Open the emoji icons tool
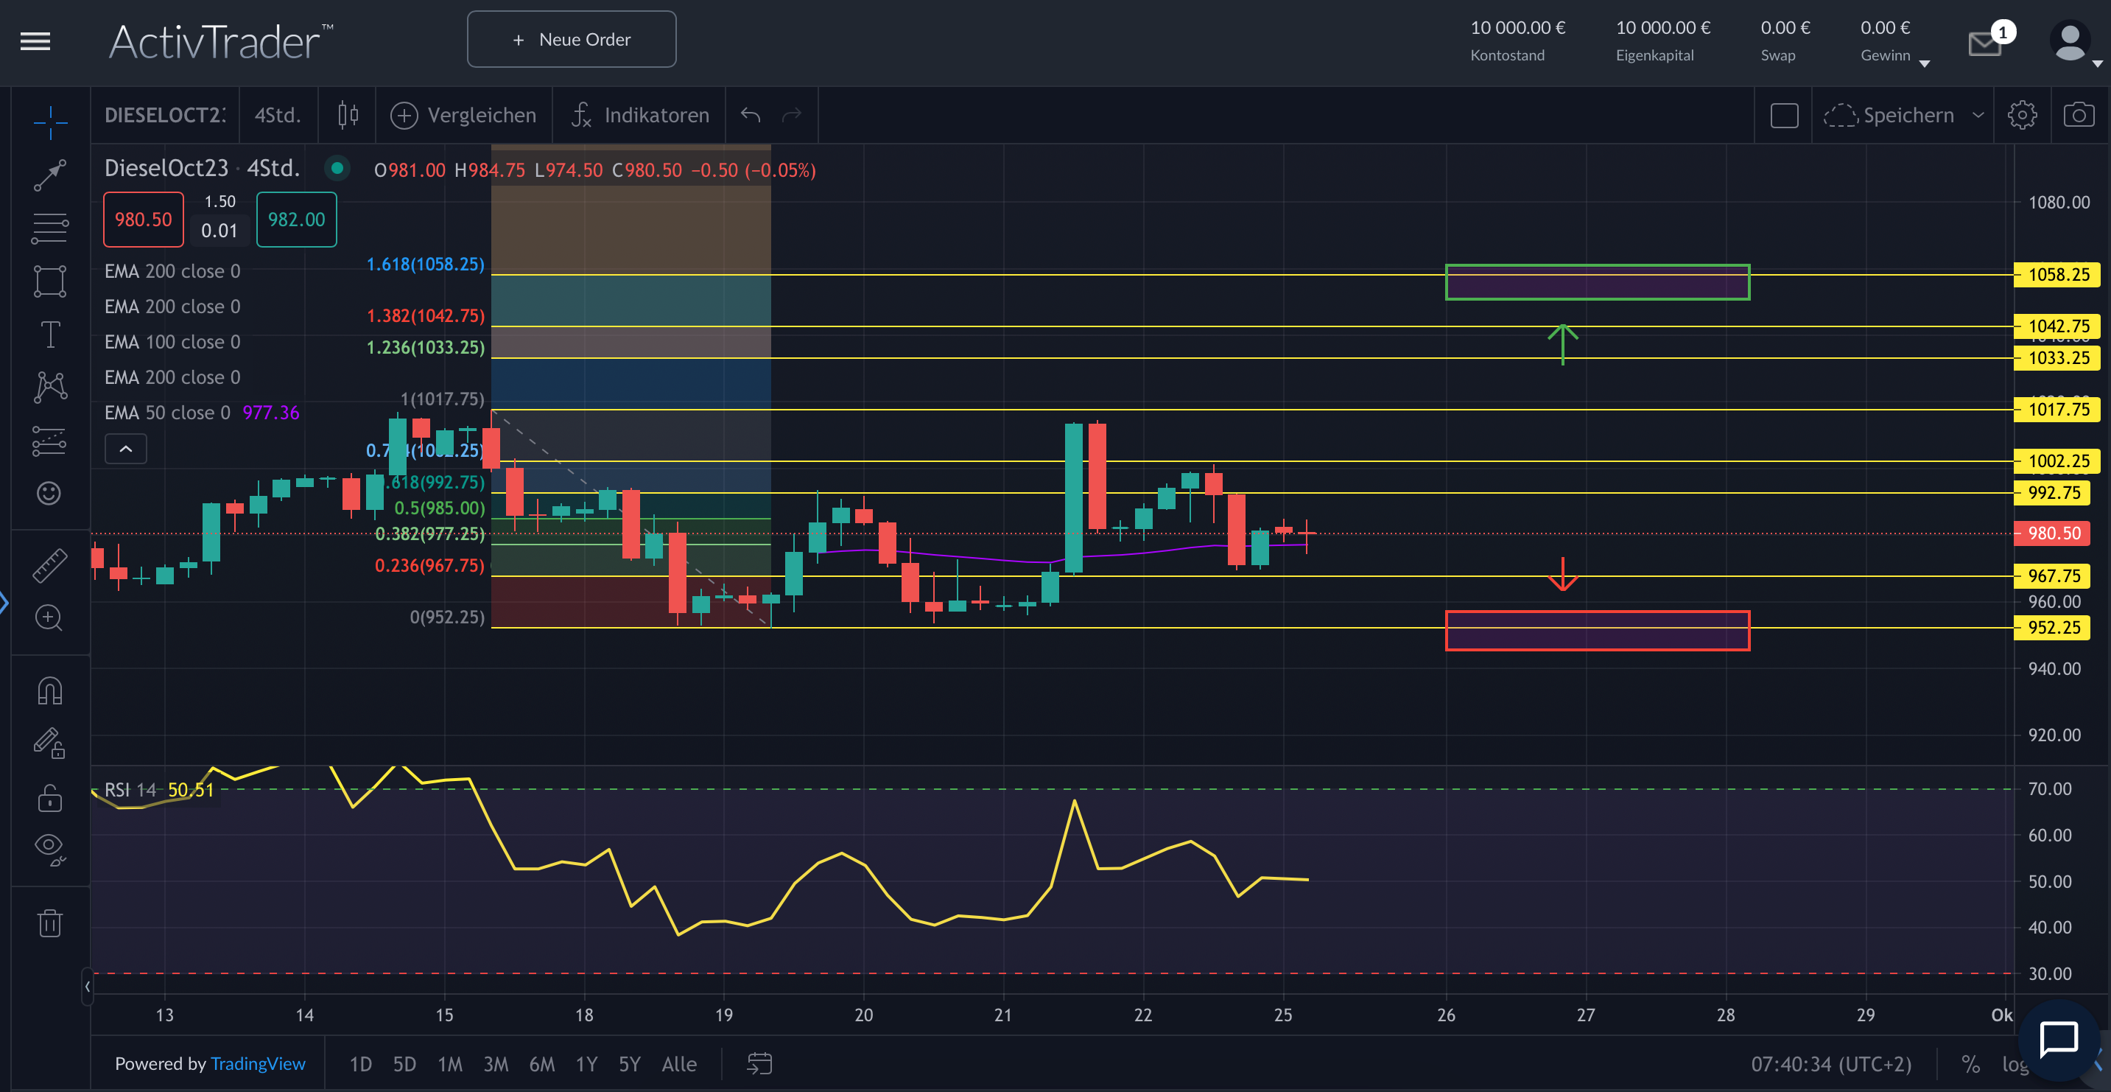 tap(49, 493)
